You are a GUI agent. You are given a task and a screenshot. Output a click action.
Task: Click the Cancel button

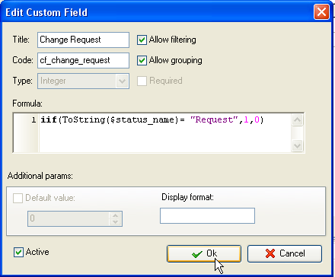coord(285,253)
